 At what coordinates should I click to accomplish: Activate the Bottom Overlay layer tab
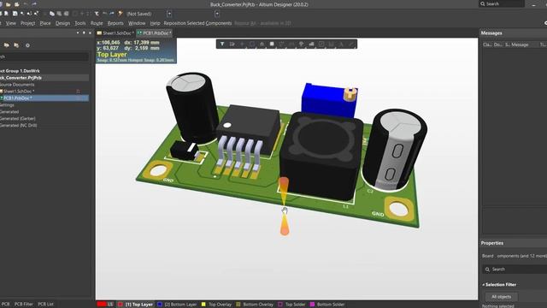tap(256, 305)
